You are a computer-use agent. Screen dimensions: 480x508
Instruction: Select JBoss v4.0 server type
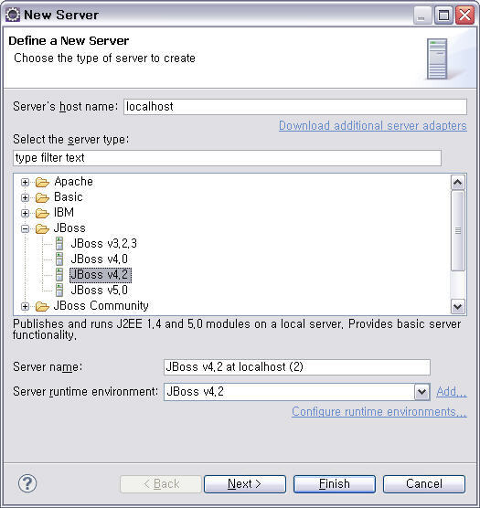99,259
